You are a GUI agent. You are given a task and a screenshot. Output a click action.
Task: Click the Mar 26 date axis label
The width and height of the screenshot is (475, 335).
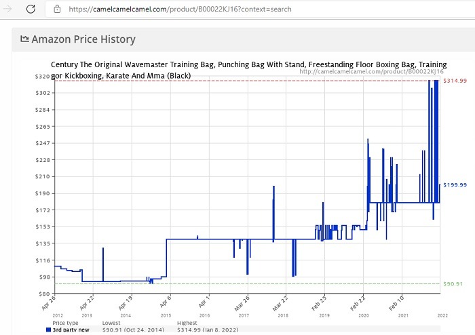pos(243,302)
